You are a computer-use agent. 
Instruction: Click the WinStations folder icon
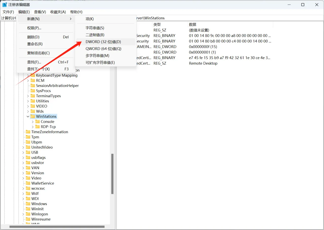(x=33, y=116)
